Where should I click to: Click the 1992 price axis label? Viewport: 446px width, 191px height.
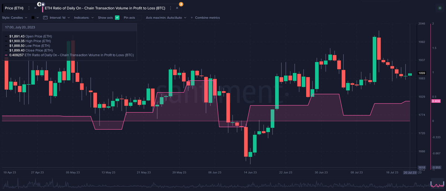(421, 42)
